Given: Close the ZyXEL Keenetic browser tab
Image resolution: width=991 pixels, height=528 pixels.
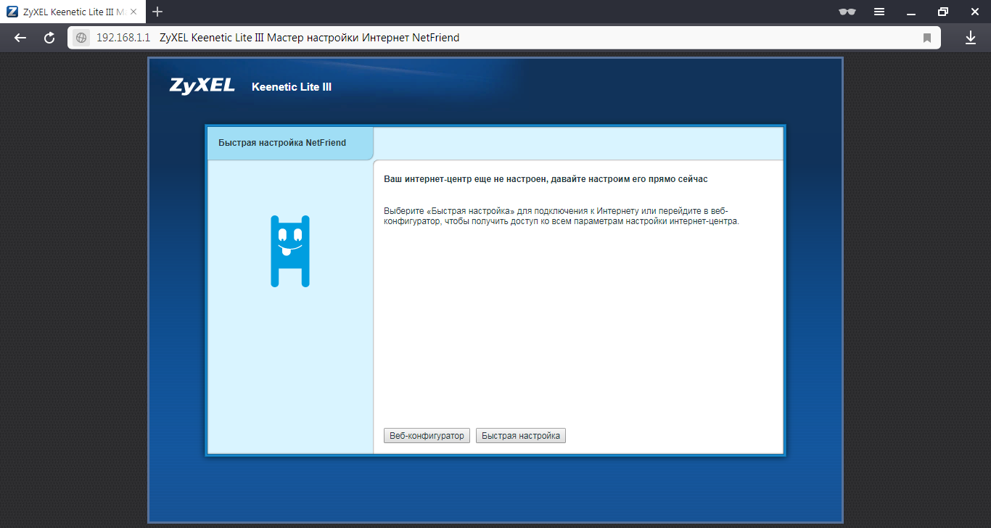Looking at the screenshot, I should pos(133,12).
